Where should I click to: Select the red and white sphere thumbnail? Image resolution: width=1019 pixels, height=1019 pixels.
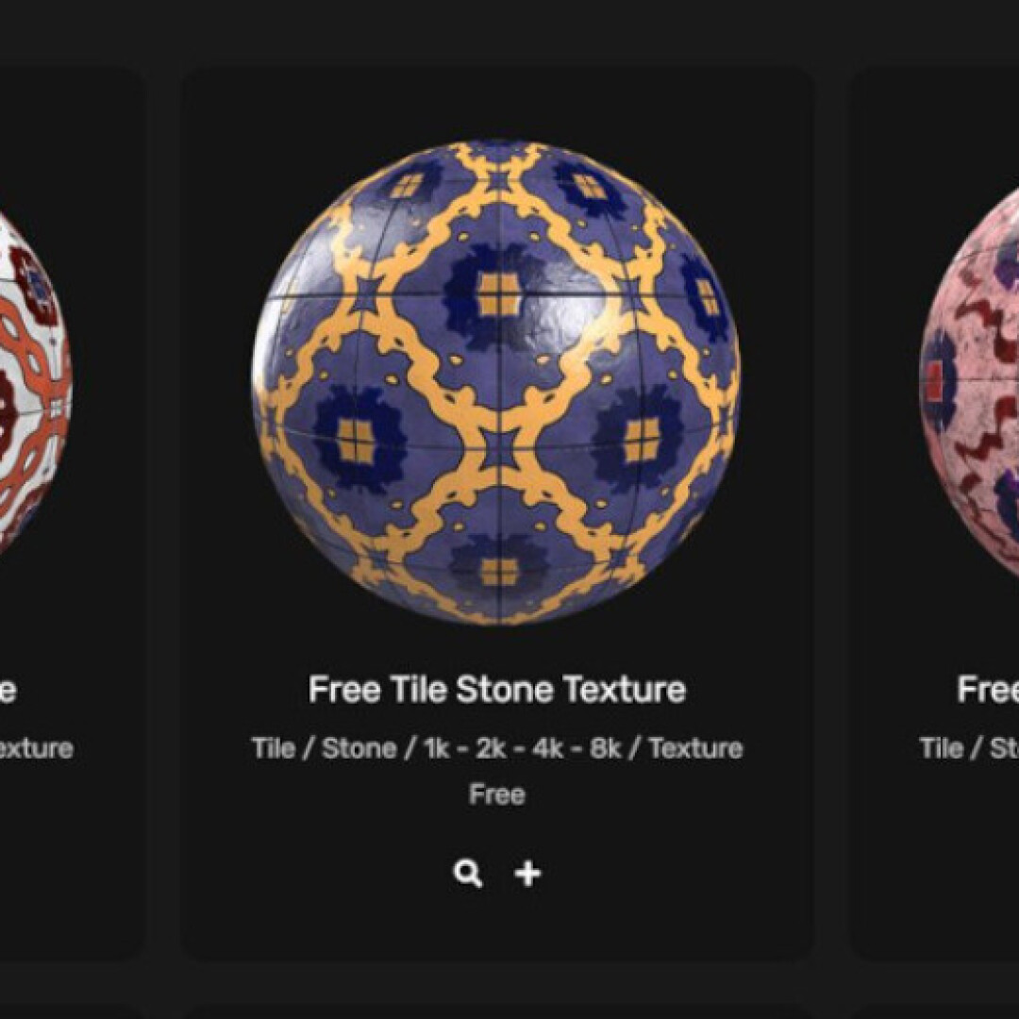(x=34, y=383)
